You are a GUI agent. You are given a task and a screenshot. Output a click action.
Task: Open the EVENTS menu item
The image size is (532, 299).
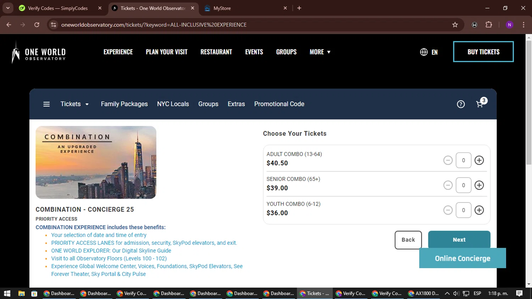coord(254,52)
